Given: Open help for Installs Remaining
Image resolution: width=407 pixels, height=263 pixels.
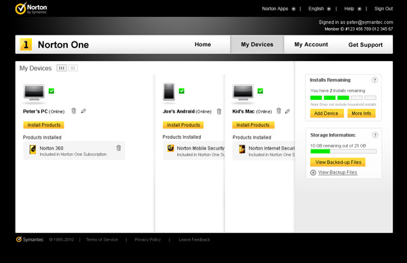Looking at the screenshot, I should click(374, 80).
